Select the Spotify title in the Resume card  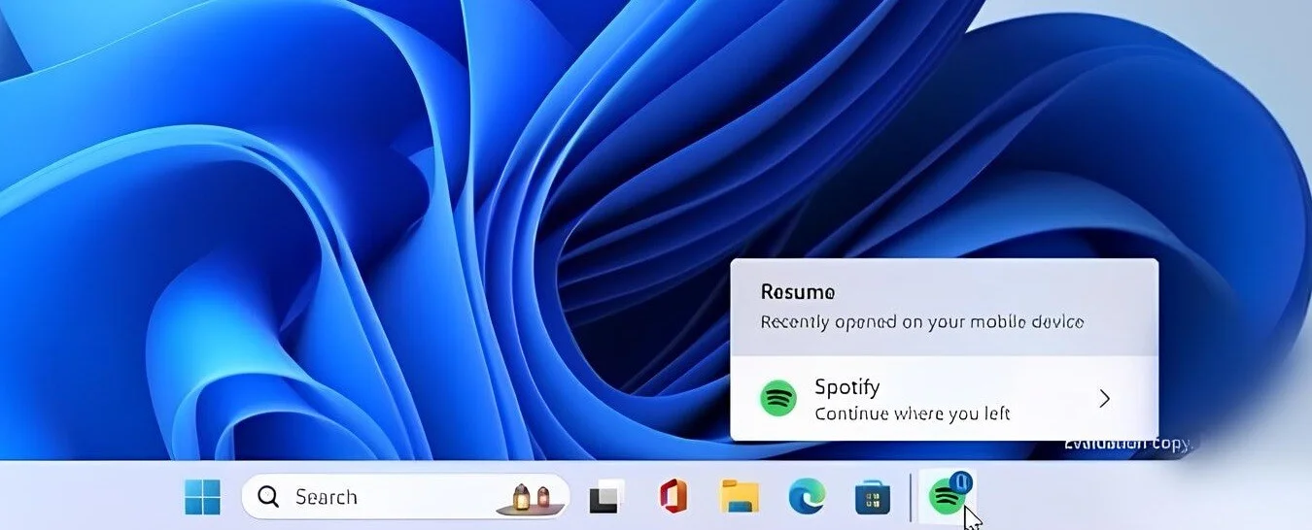tap(846, 387)
